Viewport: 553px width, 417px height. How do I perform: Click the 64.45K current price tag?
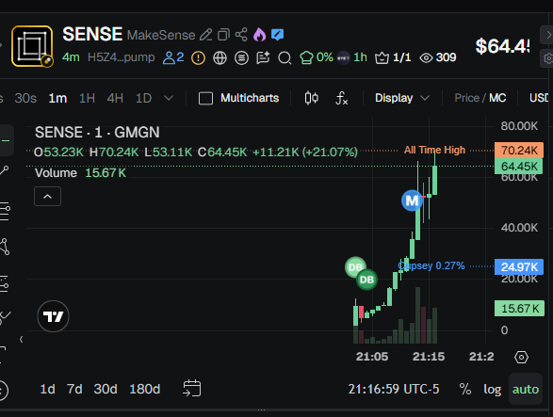pos(519,167)
